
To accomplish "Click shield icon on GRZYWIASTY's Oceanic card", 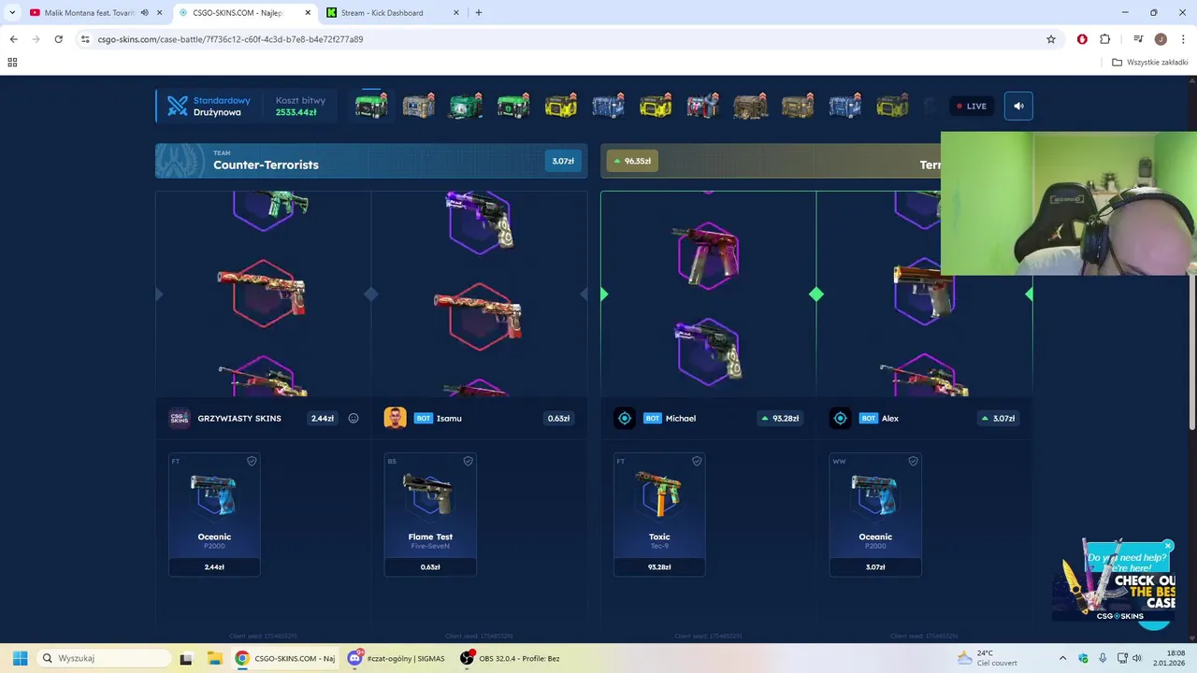I will click(252, 461).
